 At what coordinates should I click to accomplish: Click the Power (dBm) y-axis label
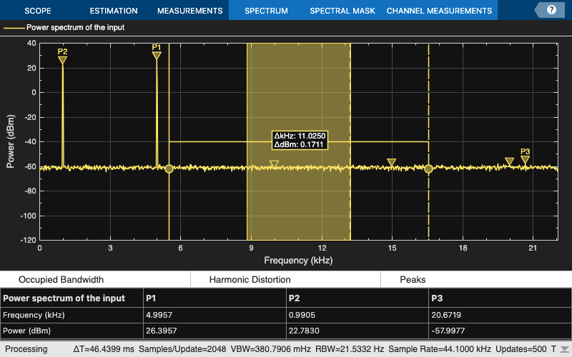tap(11, 141)
